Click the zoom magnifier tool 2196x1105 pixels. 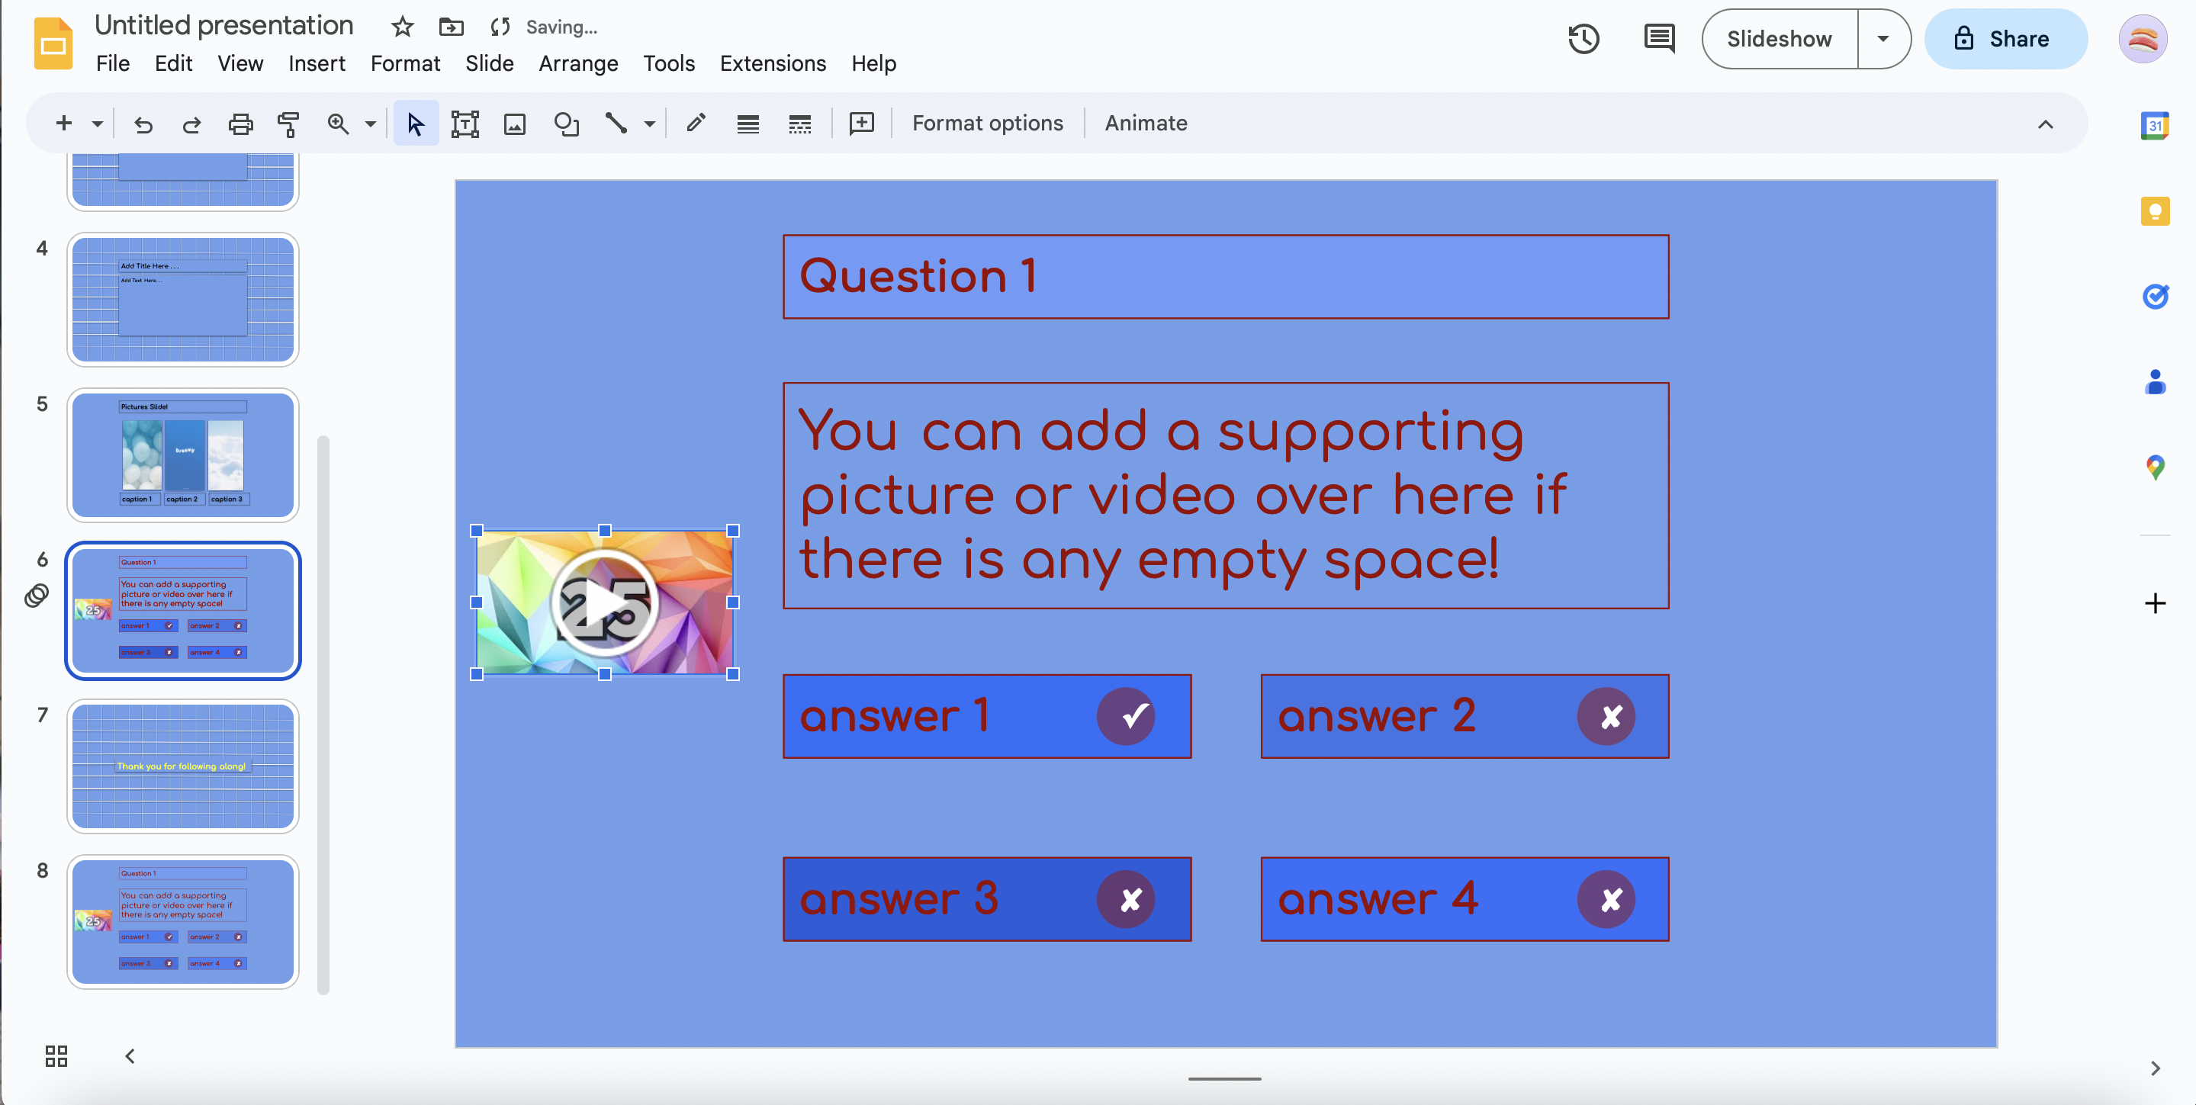point(338,124)
